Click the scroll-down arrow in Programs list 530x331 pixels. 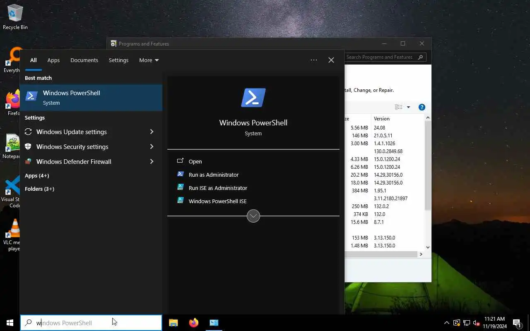click(428, 247)
